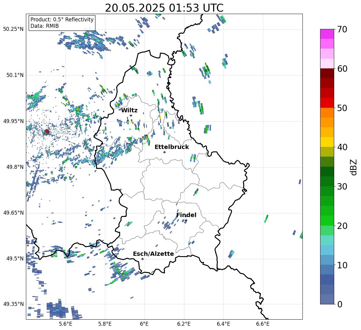Click the 49.35°N latitude label
This screenshot has width=361, height=330.
pos(13,304)
